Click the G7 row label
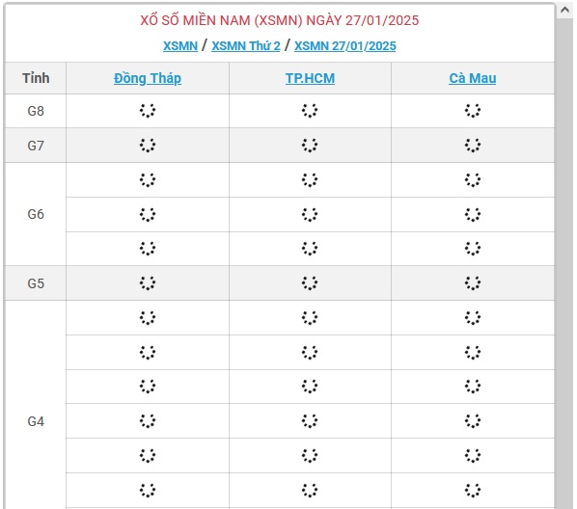The image size is (577, 509). click(36, 146)
